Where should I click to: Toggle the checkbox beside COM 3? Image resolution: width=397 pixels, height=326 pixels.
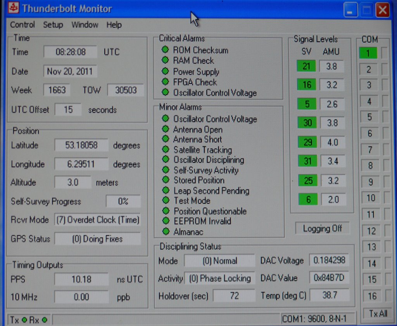tap(385, 85)
